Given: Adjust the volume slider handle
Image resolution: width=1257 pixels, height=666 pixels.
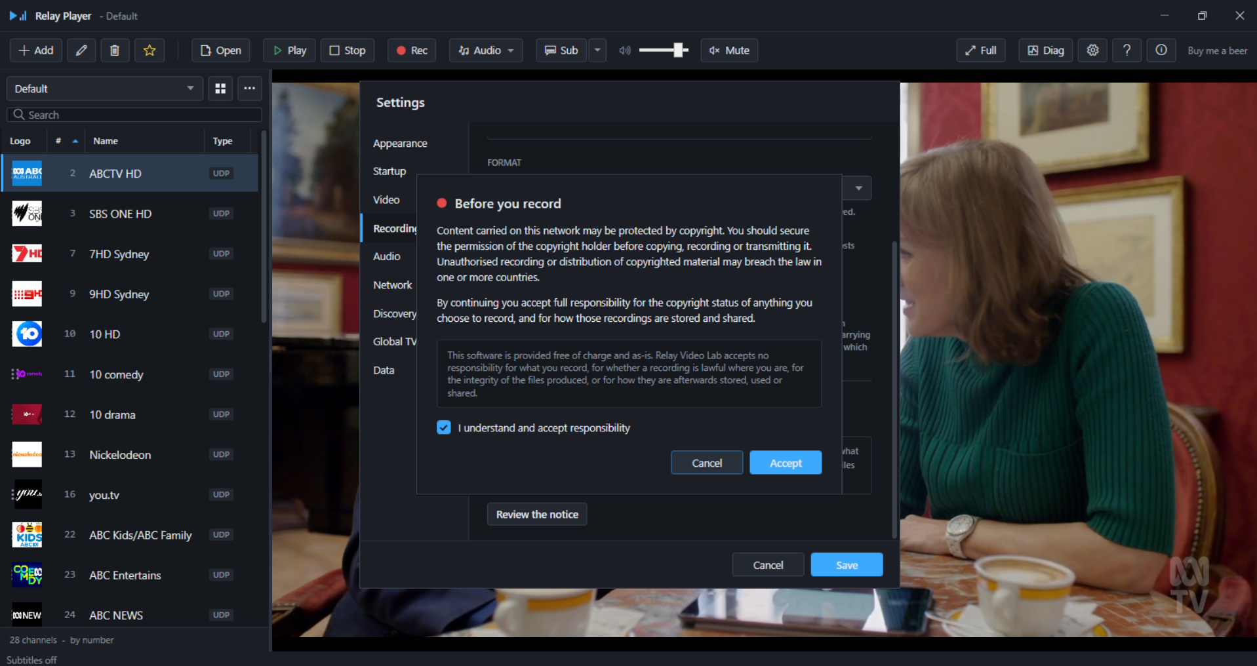Looking at the screenshot, I should [x=679, y=50].
